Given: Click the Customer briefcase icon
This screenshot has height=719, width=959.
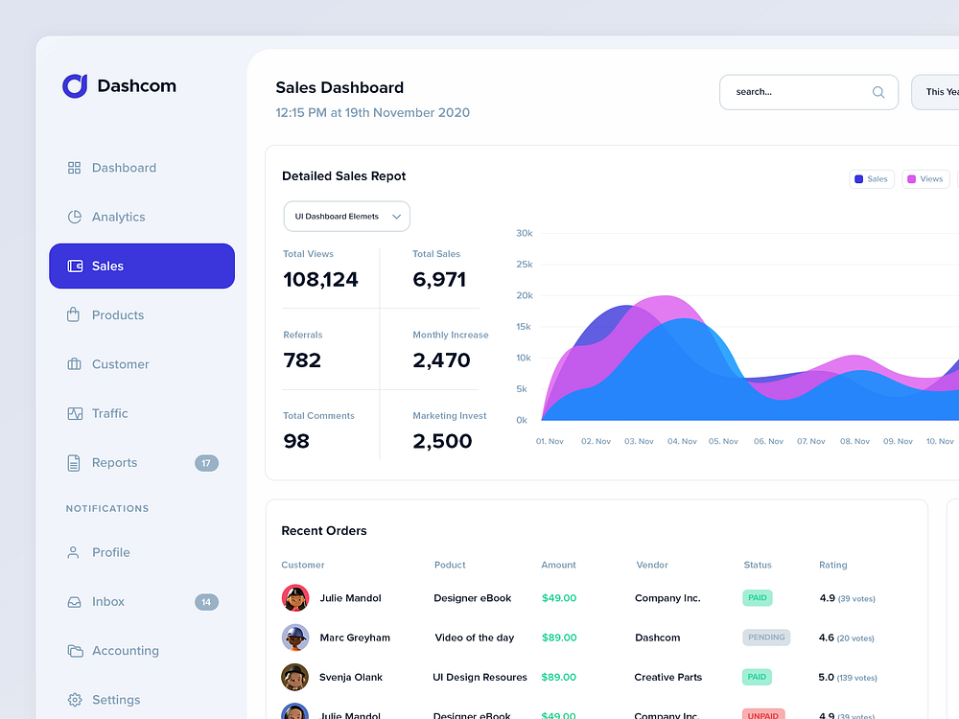Looking at the screenshot, I should (x=74, y=364).
